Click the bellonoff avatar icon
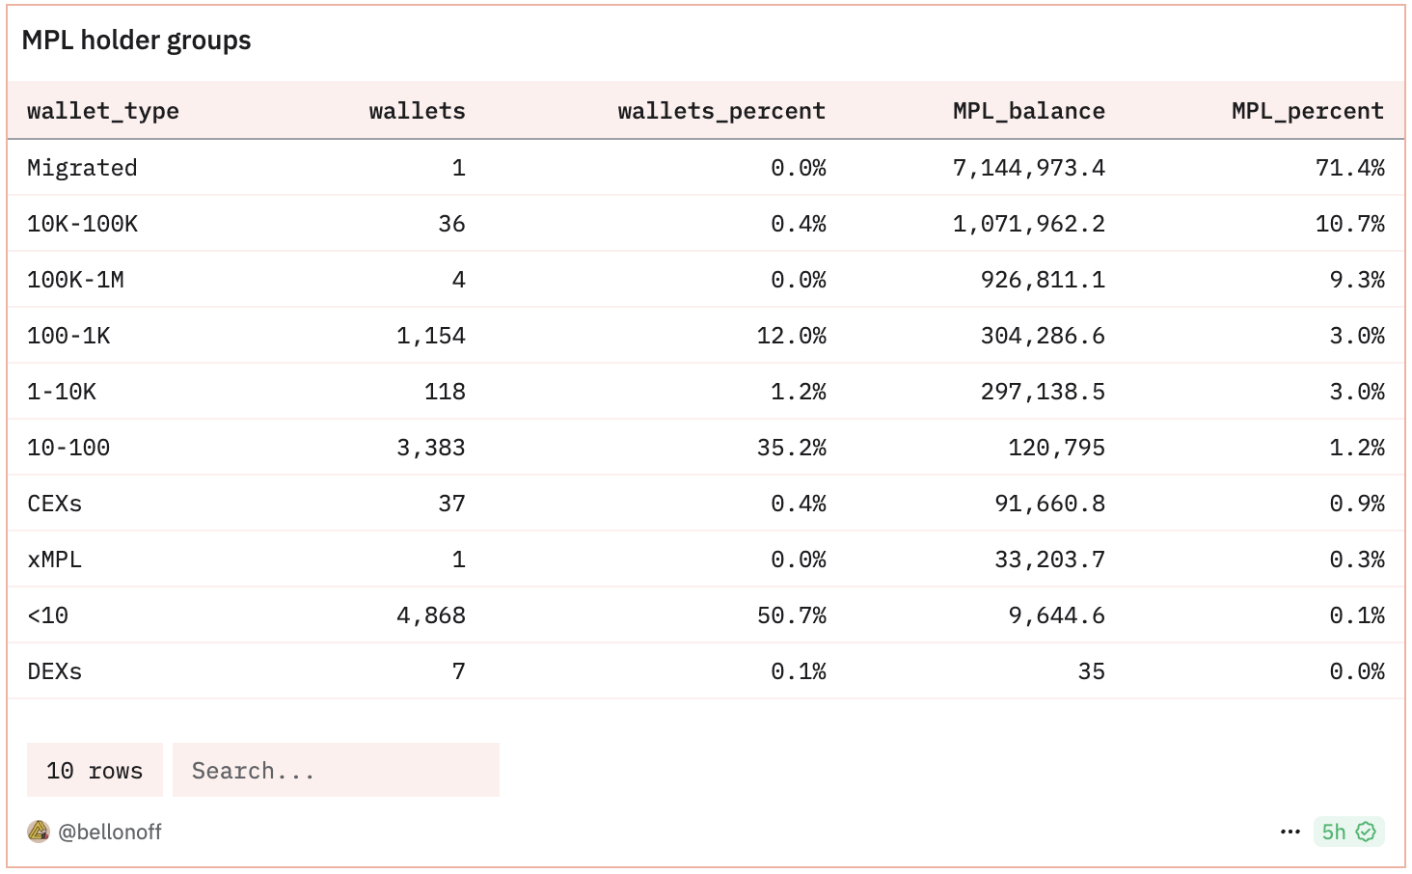The height and width of the screenshot is (874, 1412). click(x=39, y=832)
